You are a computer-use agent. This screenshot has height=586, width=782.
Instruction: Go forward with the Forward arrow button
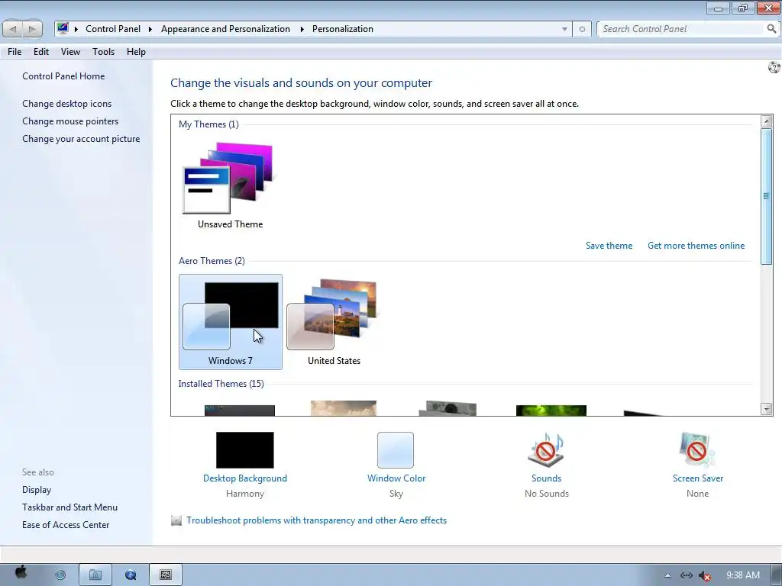coord(32,29)
